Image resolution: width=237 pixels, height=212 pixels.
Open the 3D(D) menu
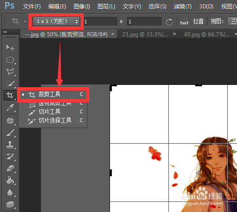(206, 6)
